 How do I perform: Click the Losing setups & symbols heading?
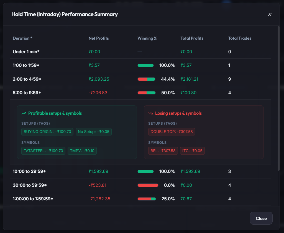point(178,113)
